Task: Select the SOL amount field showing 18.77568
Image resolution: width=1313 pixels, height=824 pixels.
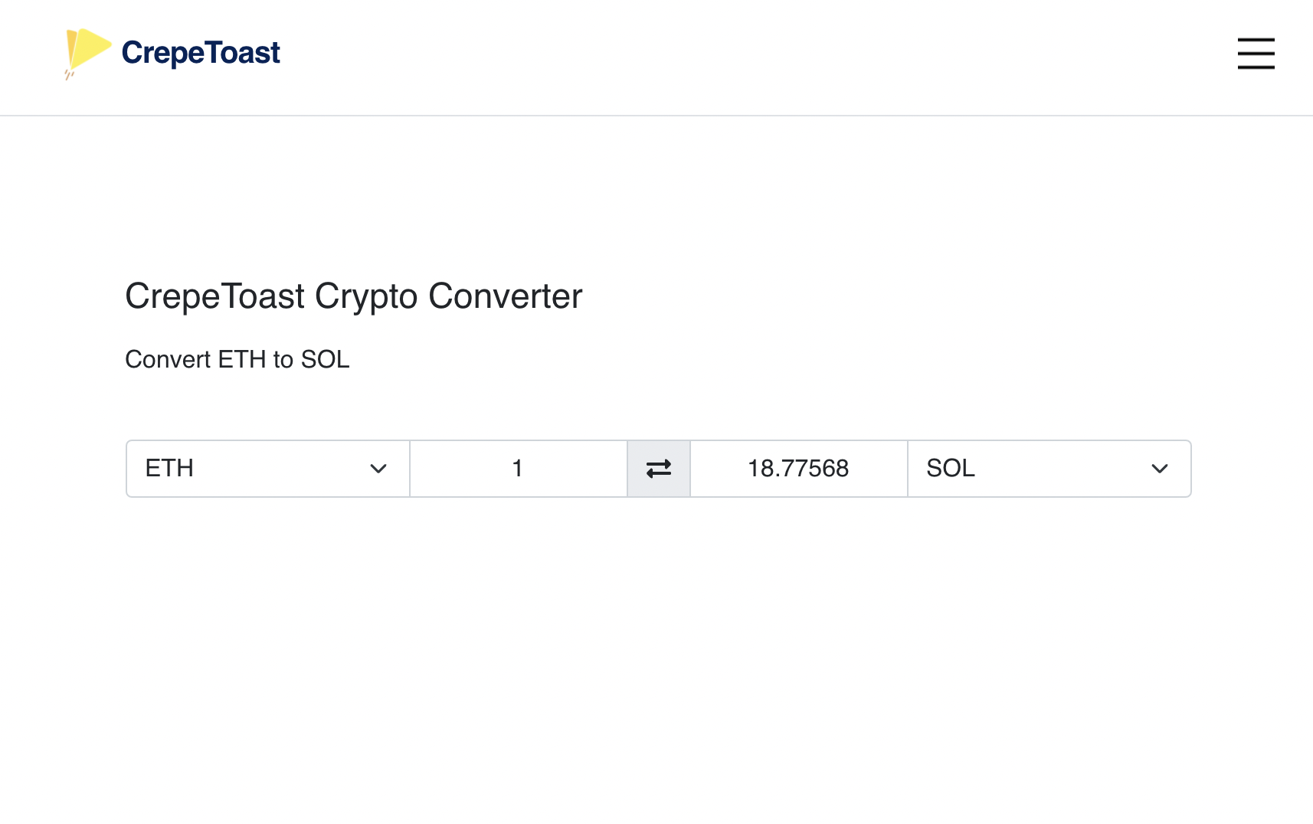Action: coord(797,468)
